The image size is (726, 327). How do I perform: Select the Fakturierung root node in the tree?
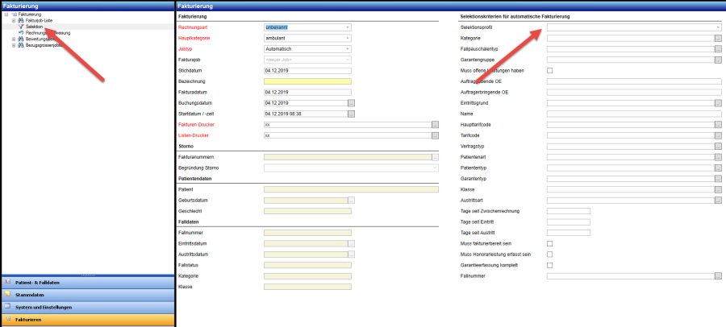click(30, 14)
